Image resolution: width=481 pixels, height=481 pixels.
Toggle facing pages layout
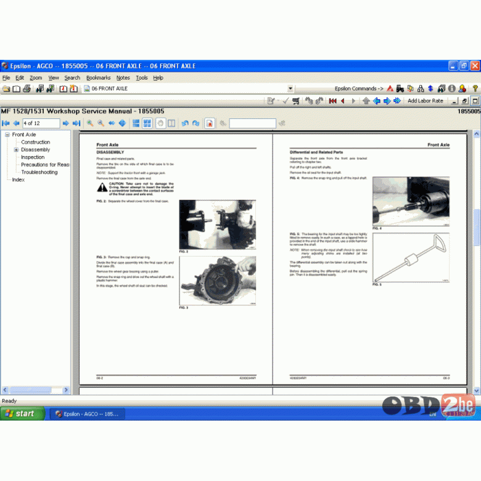(x=147, y=123)
